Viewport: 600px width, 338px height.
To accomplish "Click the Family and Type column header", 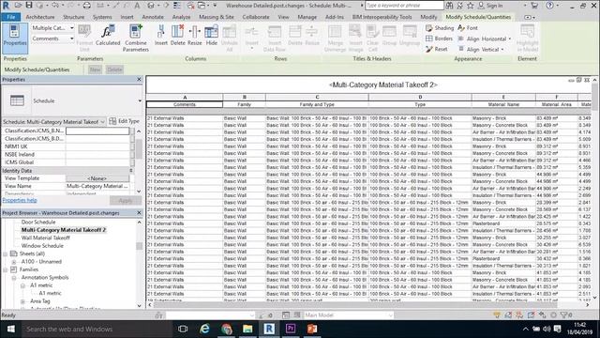I will (x=317, y=104).
